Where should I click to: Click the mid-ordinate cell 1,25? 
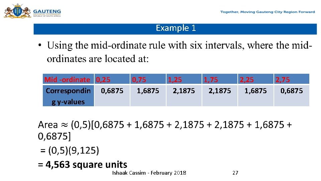184,79
